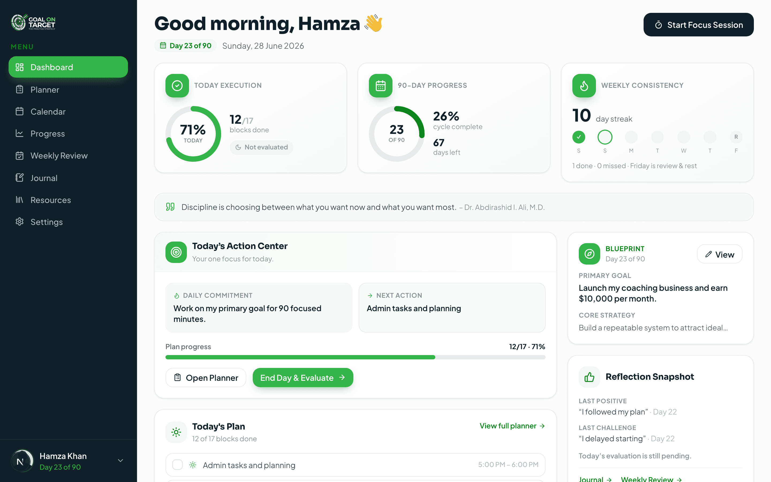The height and width of the screenshot is (482, 771).
Task: Click the Settings gear icon
Action: [x=20, y=221]
